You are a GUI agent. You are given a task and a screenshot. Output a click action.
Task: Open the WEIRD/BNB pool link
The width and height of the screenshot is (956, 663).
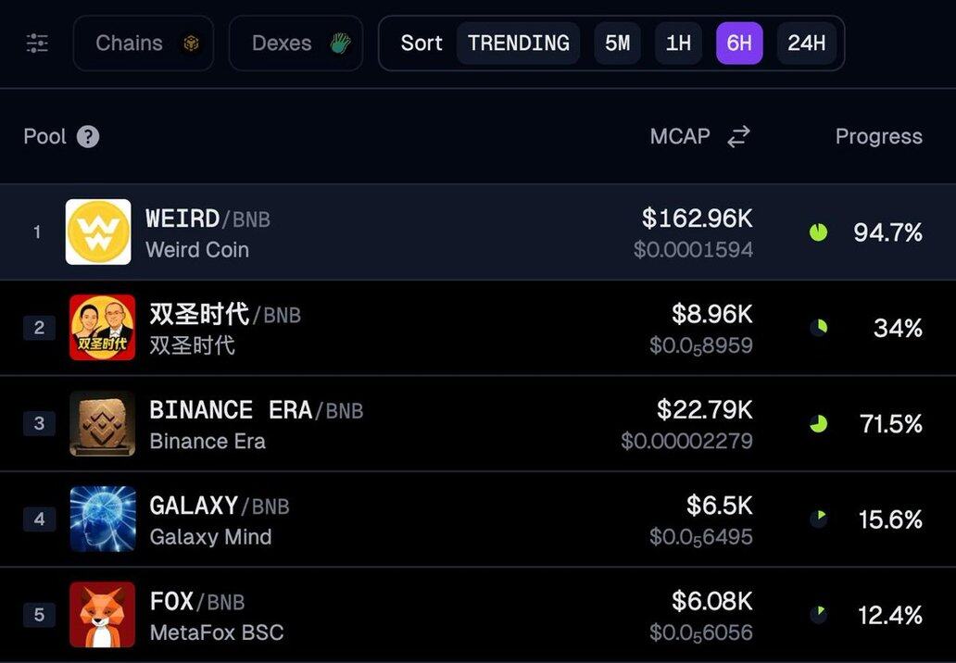208,219
